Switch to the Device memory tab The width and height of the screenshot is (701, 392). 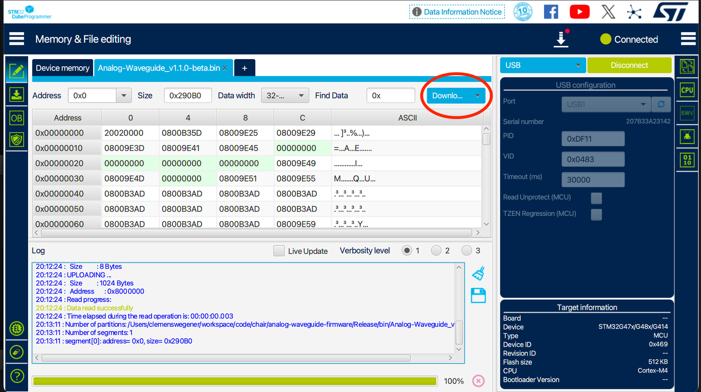[62, 68]
